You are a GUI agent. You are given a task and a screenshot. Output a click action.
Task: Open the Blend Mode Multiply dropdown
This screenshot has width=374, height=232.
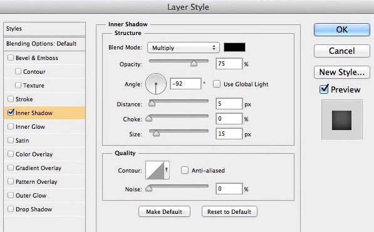click(x=183, y=48)
